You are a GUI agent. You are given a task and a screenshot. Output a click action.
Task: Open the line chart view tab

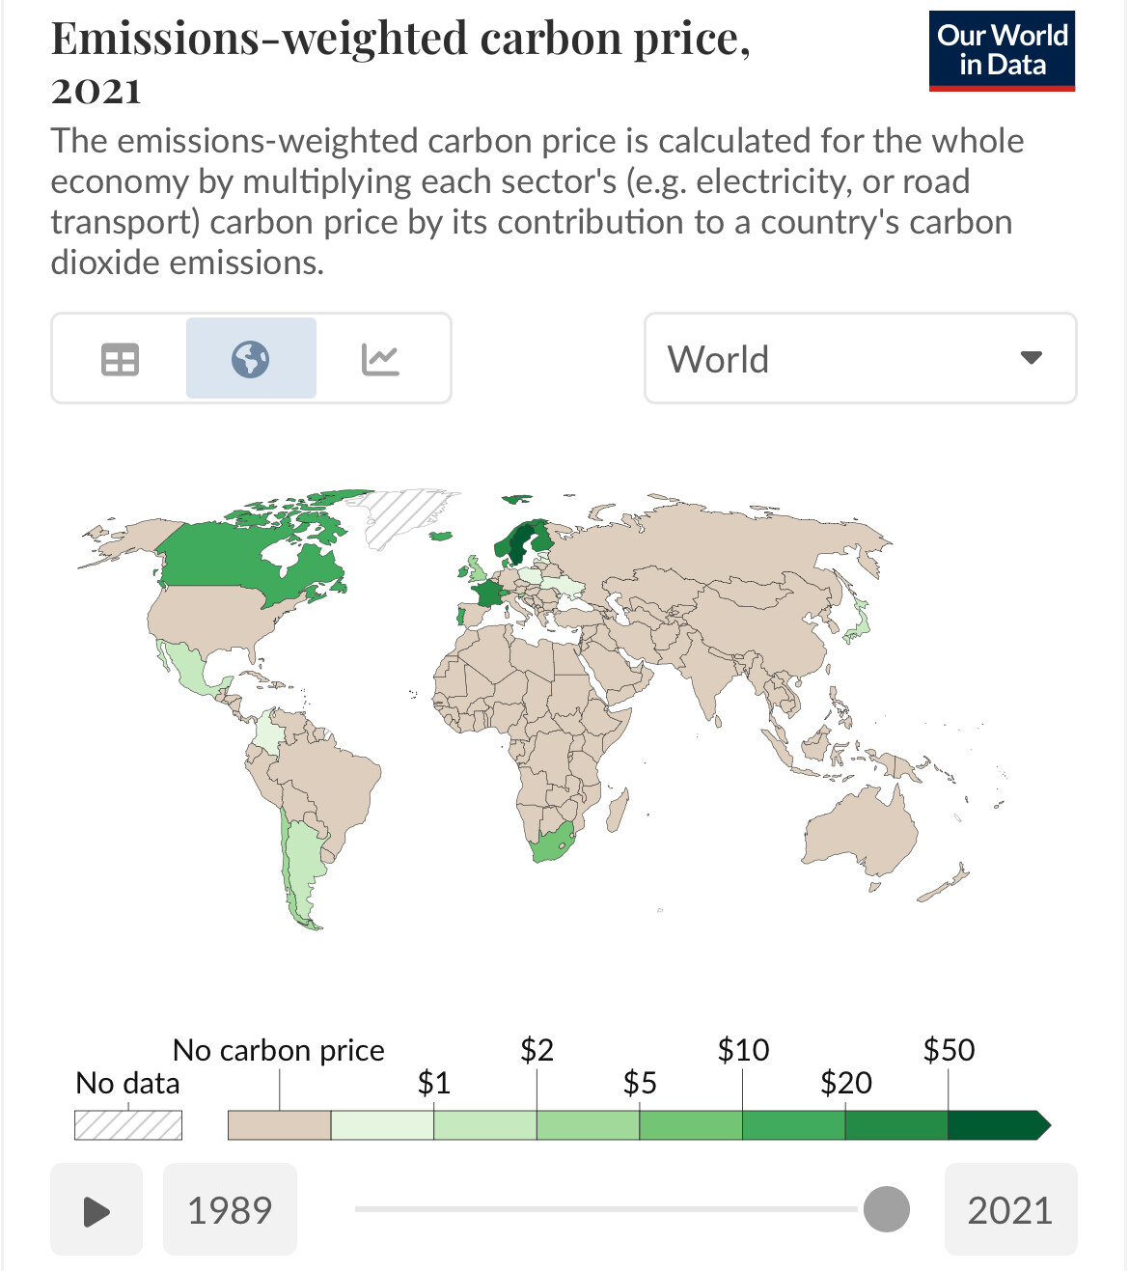click(x=380, y=359)
